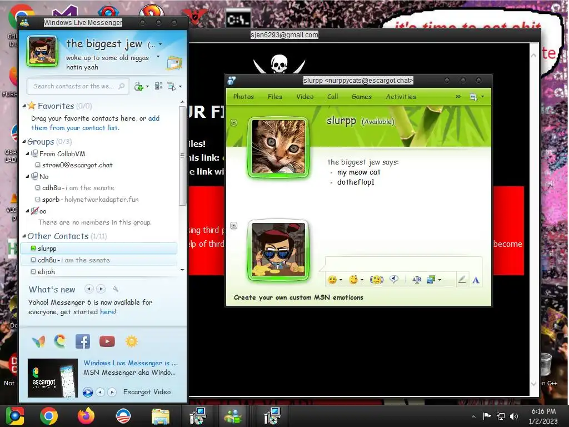
Task: Open What's new settings wrench
Action: (116, 289)
